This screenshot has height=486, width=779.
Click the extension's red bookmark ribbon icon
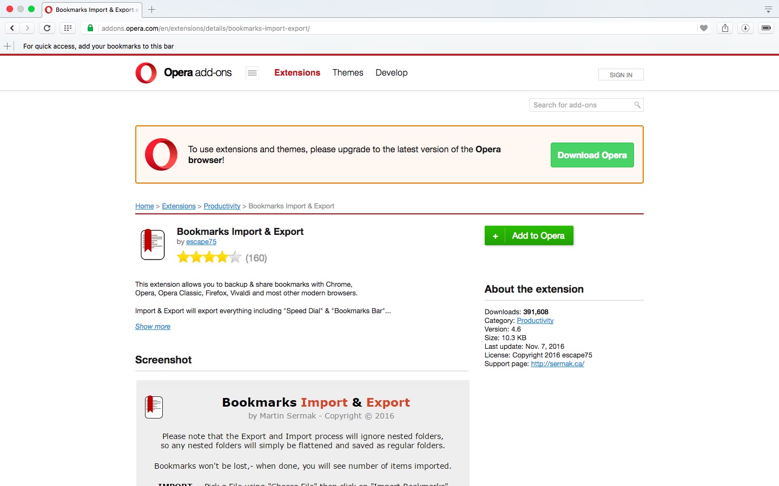click(x=152, y=244)
